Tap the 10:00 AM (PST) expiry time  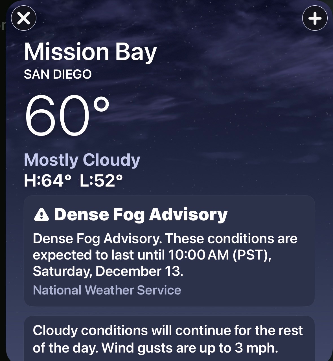219,255
